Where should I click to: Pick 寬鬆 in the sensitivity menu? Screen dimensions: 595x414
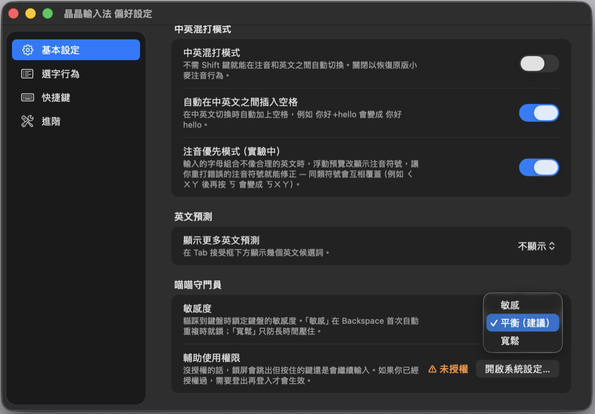(523, 340)
